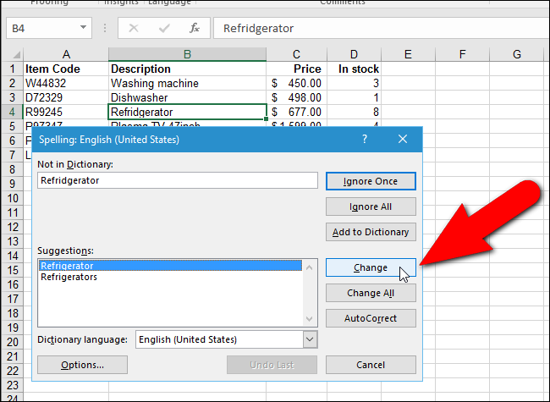550x402 pixels.
Task: Click cell R99245
Action: [66, 112]
